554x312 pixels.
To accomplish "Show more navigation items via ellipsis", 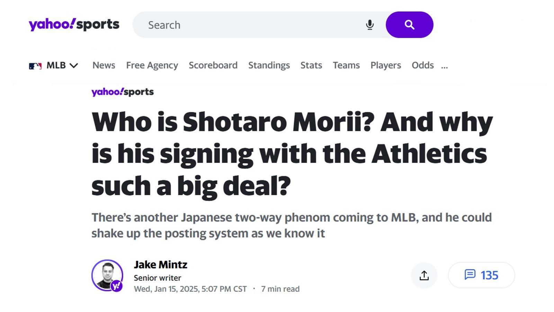I will pos(445,66).
